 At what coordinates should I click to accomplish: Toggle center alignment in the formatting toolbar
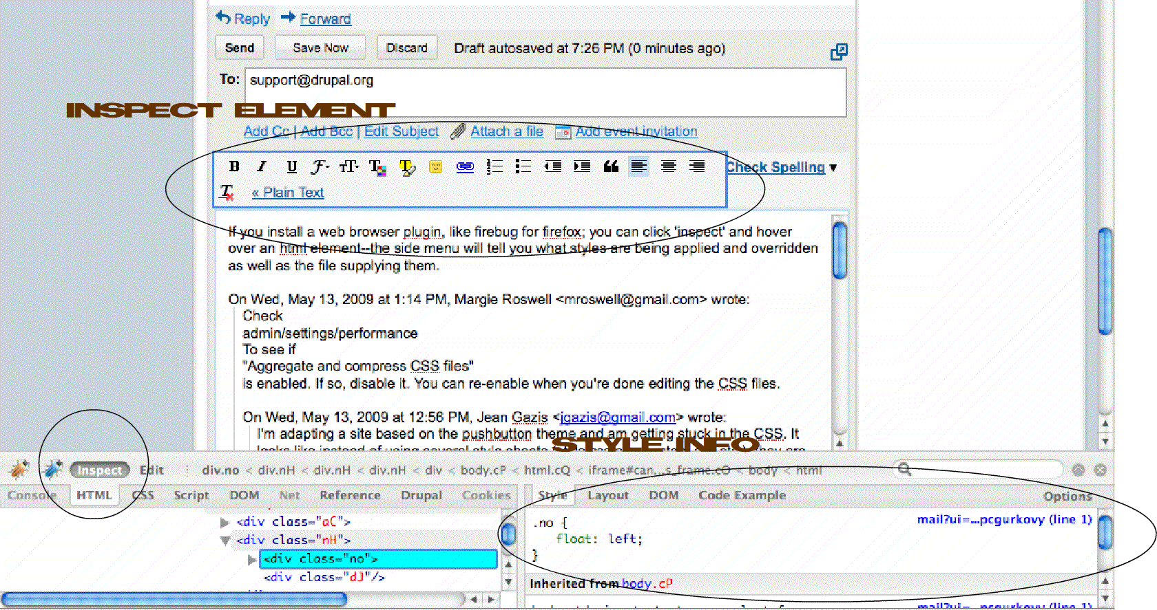click(668, 166)
